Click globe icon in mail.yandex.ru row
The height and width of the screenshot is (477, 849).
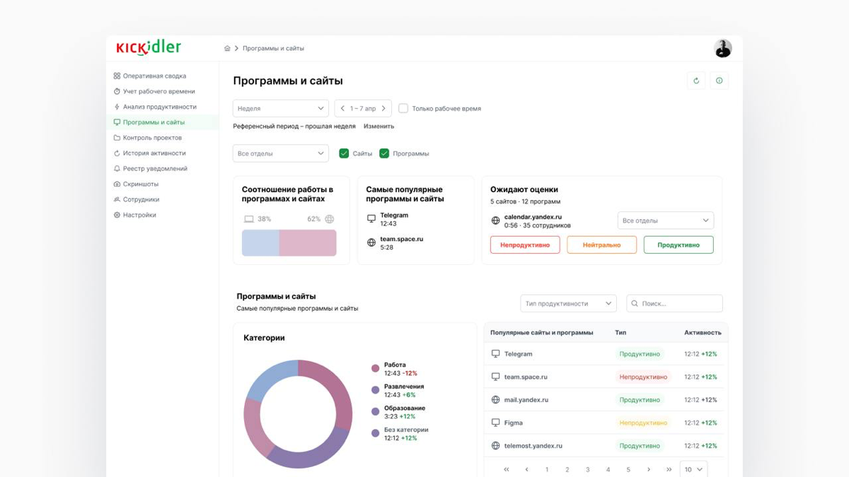495,400
